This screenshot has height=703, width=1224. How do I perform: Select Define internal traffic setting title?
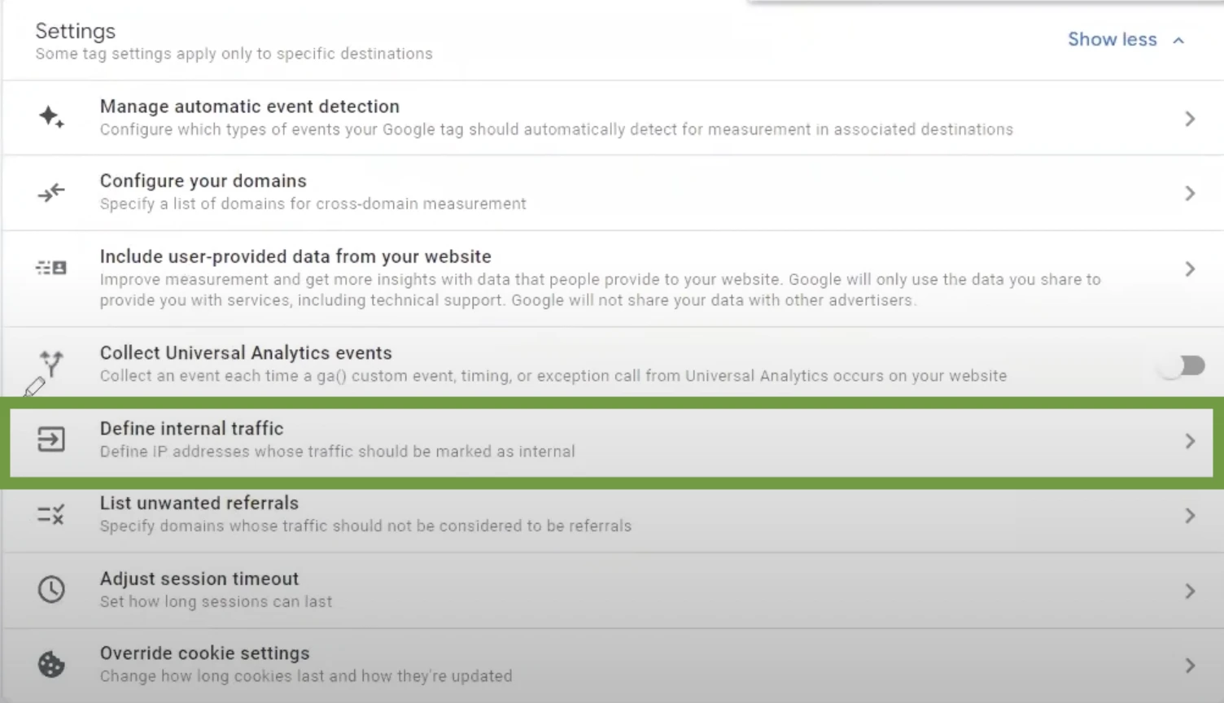point(192,428)
